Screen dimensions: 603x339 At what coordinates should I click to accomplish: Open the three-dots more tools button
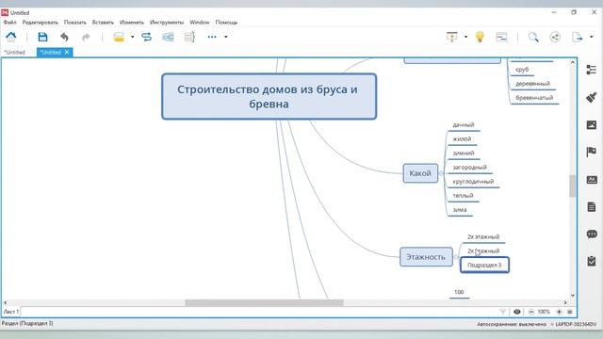click(212, 37)
